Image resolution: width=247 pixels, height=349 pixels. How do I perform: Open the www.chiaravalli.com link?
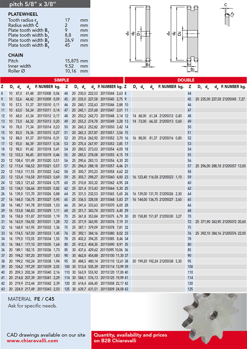point(32,341)
